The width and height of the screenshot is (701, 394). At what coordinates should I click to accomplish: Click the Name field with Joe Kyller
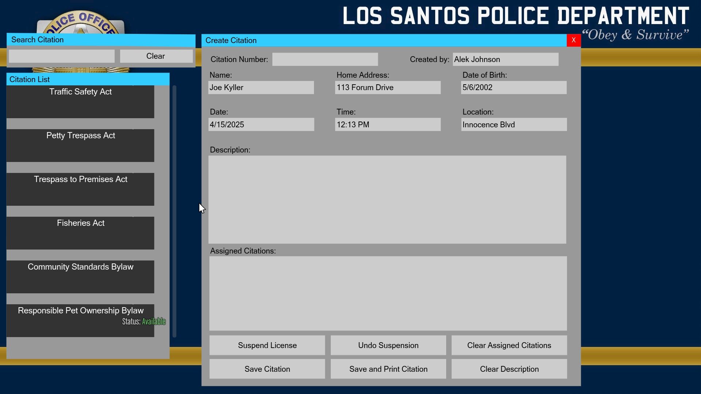[x=261, y=88]
